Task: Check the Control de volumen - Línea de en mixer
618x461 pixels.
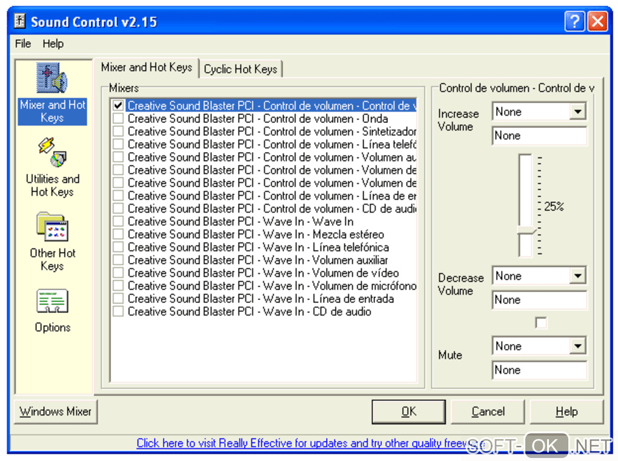Action: point(118,196)
